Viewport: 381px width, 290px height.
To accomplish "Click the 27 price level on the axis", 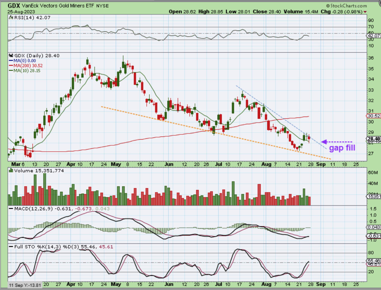I will pos(371,153).
